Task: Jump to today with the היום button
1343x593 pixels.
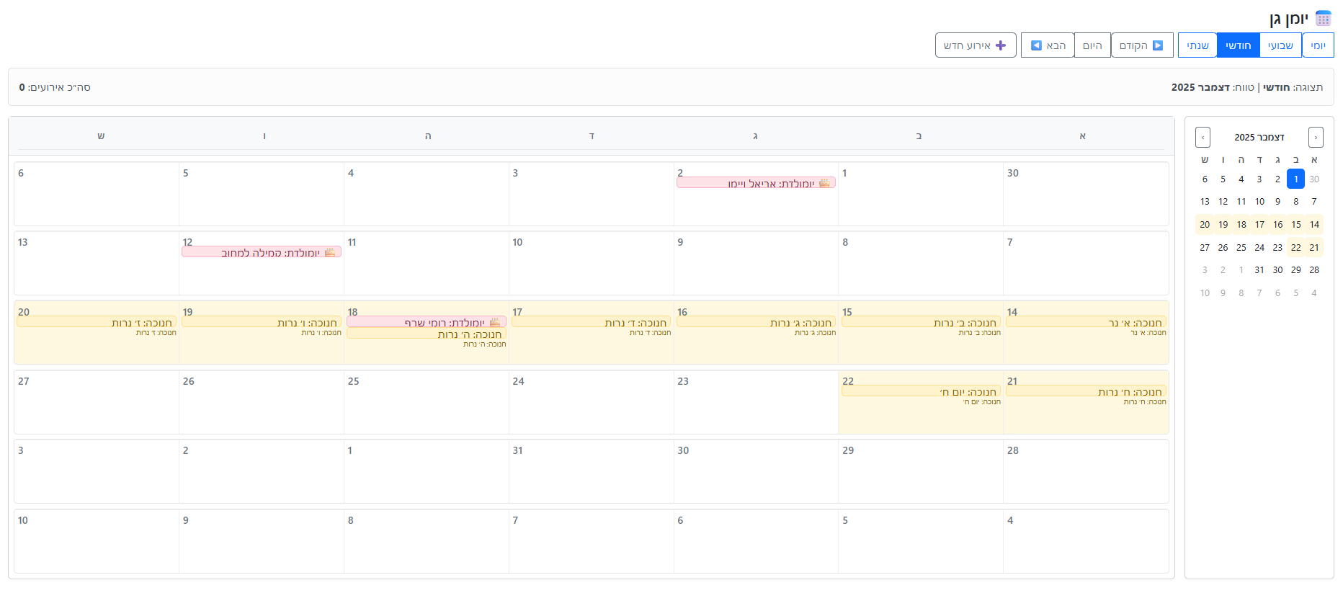Action: [x=1092, y=45]
